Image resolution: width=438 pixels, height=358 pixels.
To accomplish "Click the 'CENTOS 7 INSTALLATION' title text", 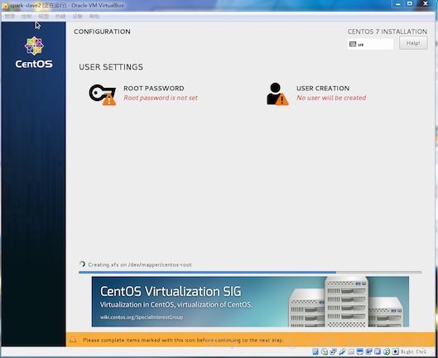I will click(387, 31).
